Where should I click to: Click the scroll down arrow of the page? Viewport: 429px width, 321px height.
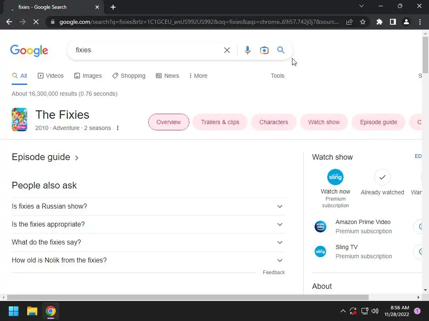point(426,290)
